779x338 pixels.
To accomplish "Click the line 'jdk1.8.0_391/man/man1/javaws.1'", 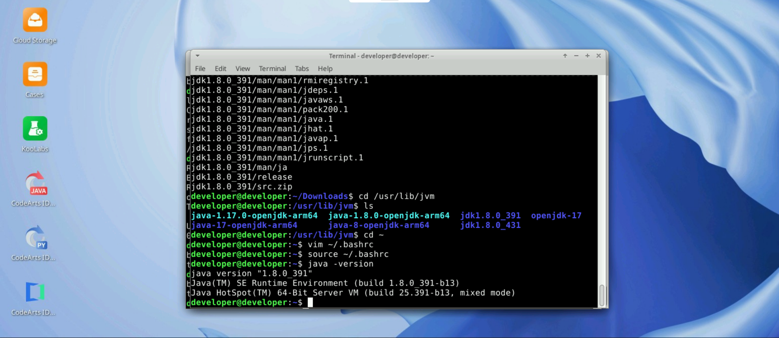I will pyautogui.click(x=267, y=100).
